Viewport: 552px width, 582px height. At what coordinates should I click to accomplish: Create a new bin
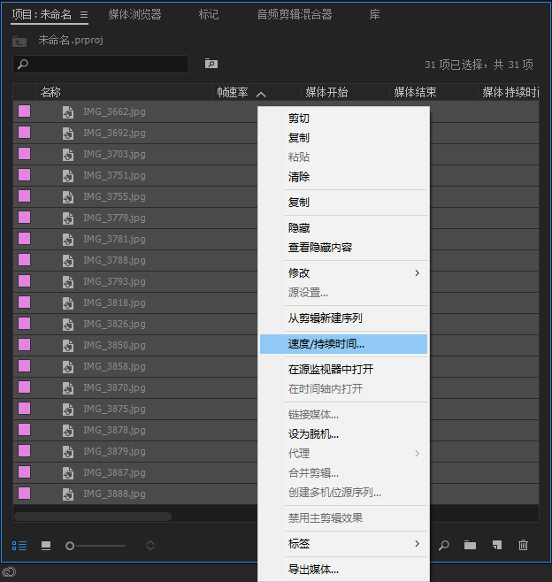470,545
